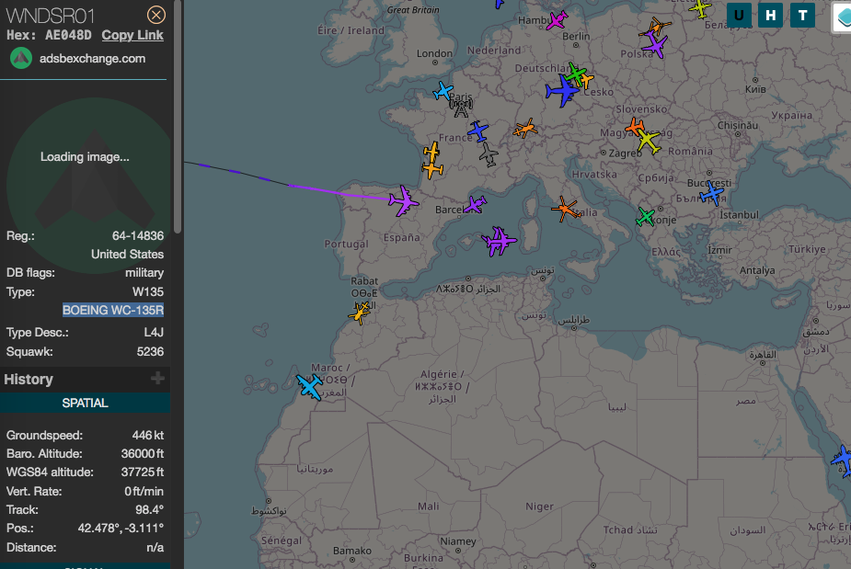Image resolution: width=851 pixels, height=569 pixels.
Task: Toggle the U map button
Action: click(x=739, y=16)
